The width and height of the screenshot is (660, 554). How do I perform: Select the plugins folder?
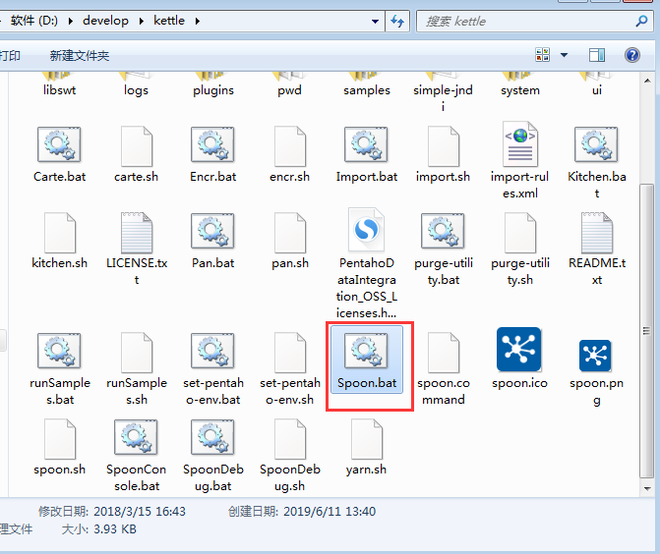click(x=213, y=85)
